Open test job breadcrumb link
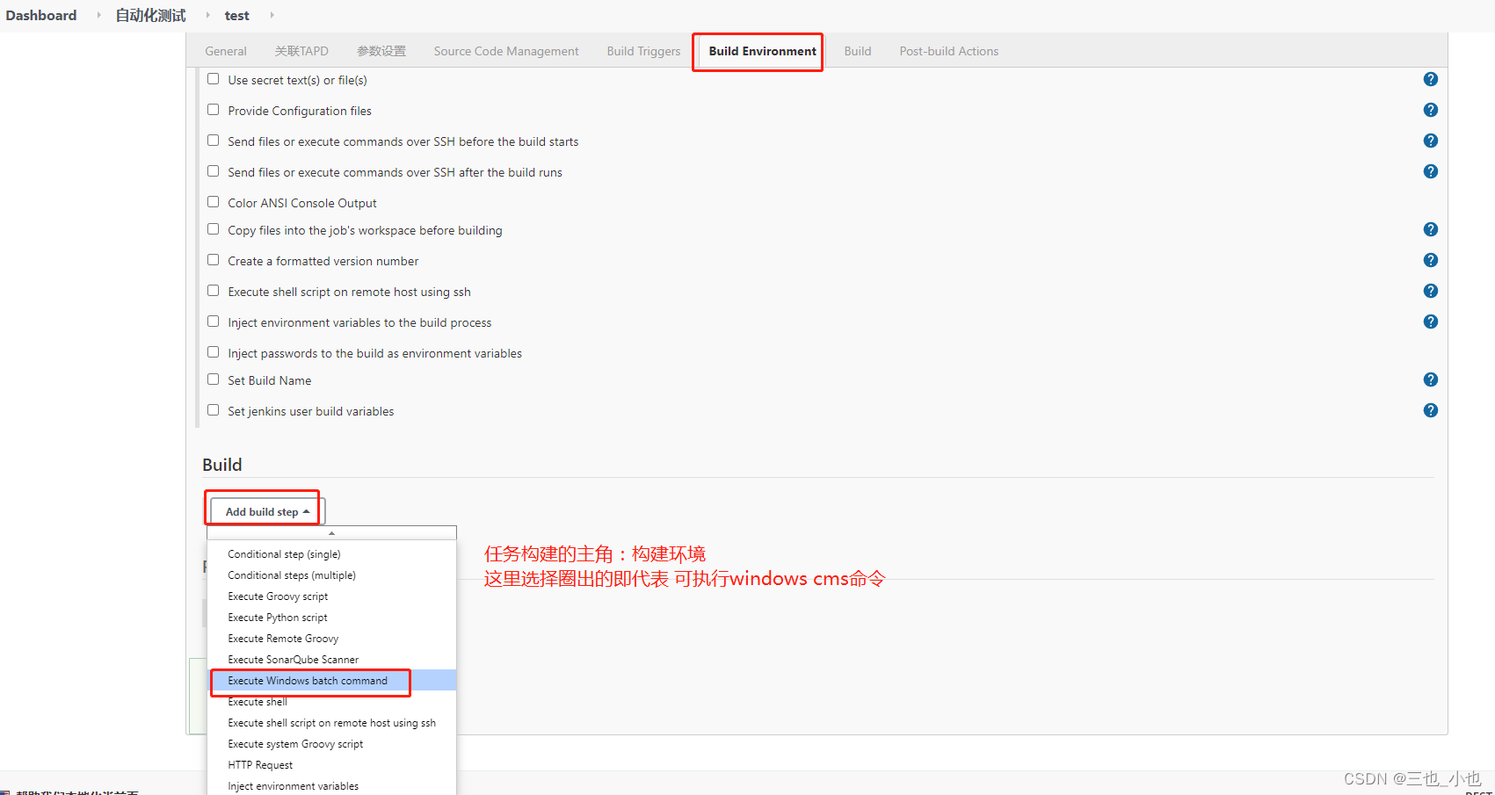The width and height of the screenshot is (1495, 795). tap(236, 15)
